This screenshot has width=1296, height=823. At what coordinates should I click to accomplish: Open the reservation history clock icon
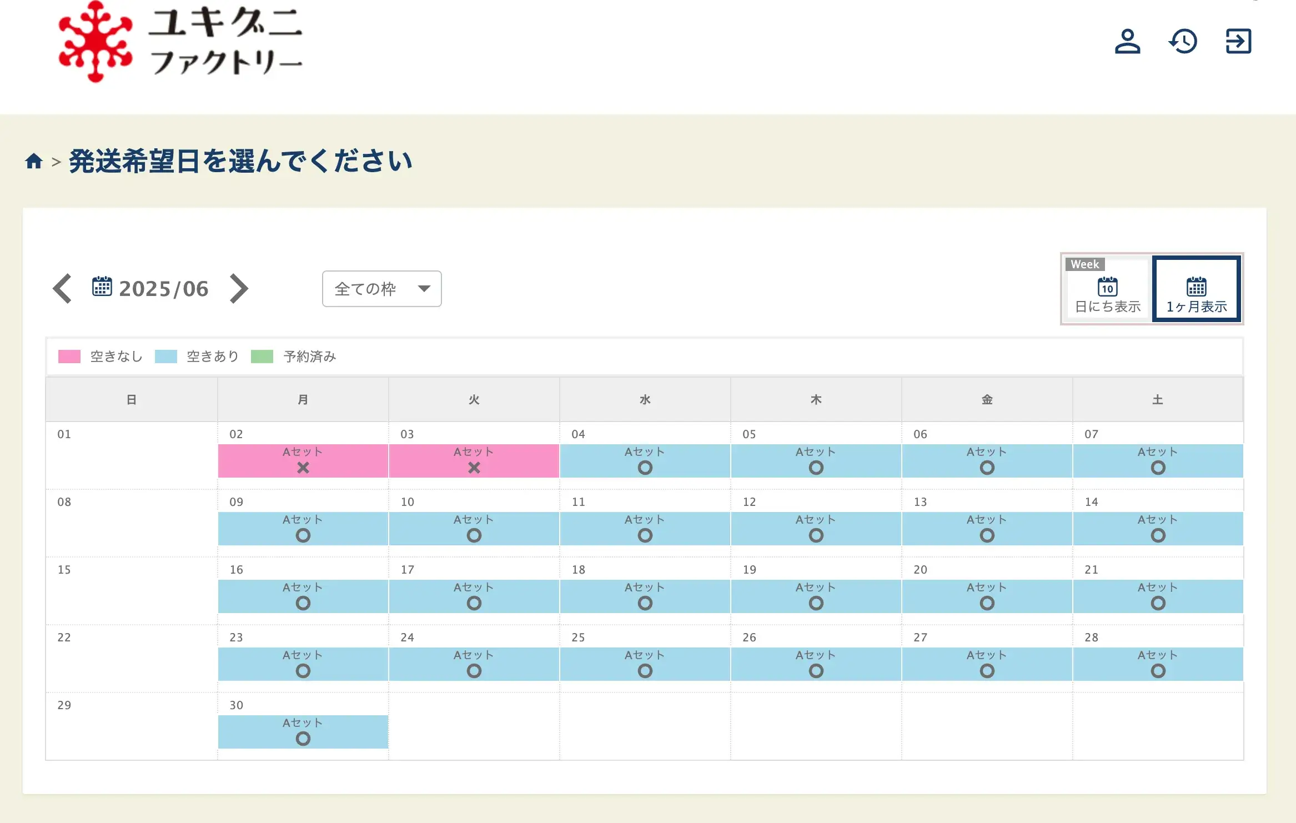pos(1183,42)
